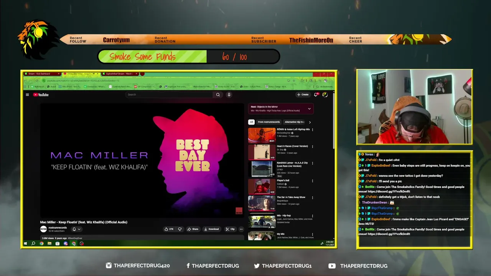Expand the Next: Objects in the Mirror queue

click(x=309, y=109)
